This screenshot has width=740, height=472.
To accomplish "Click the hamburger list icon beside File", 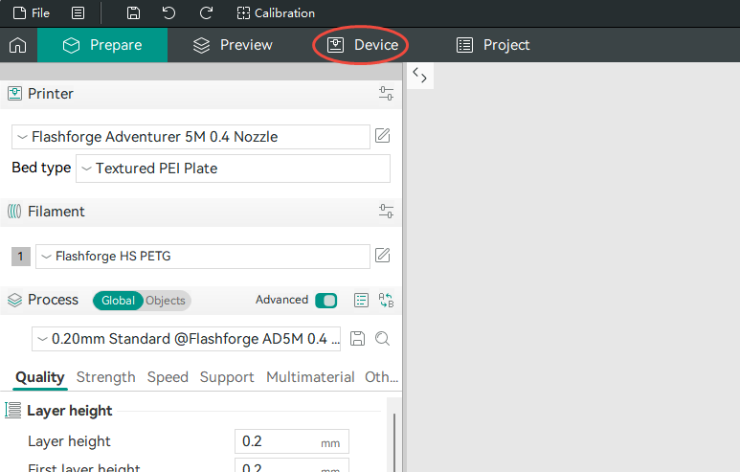I will click(x=78, y=13).
